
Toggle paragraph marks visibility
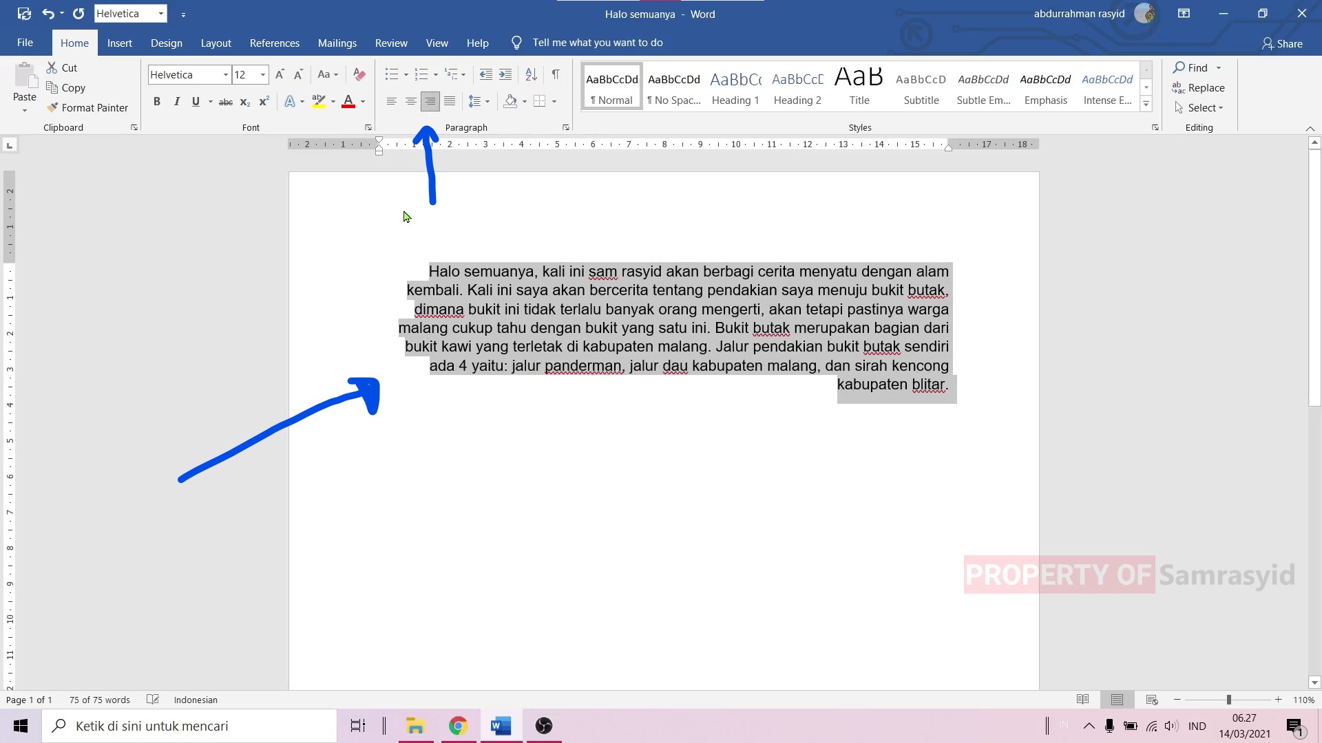556,74
